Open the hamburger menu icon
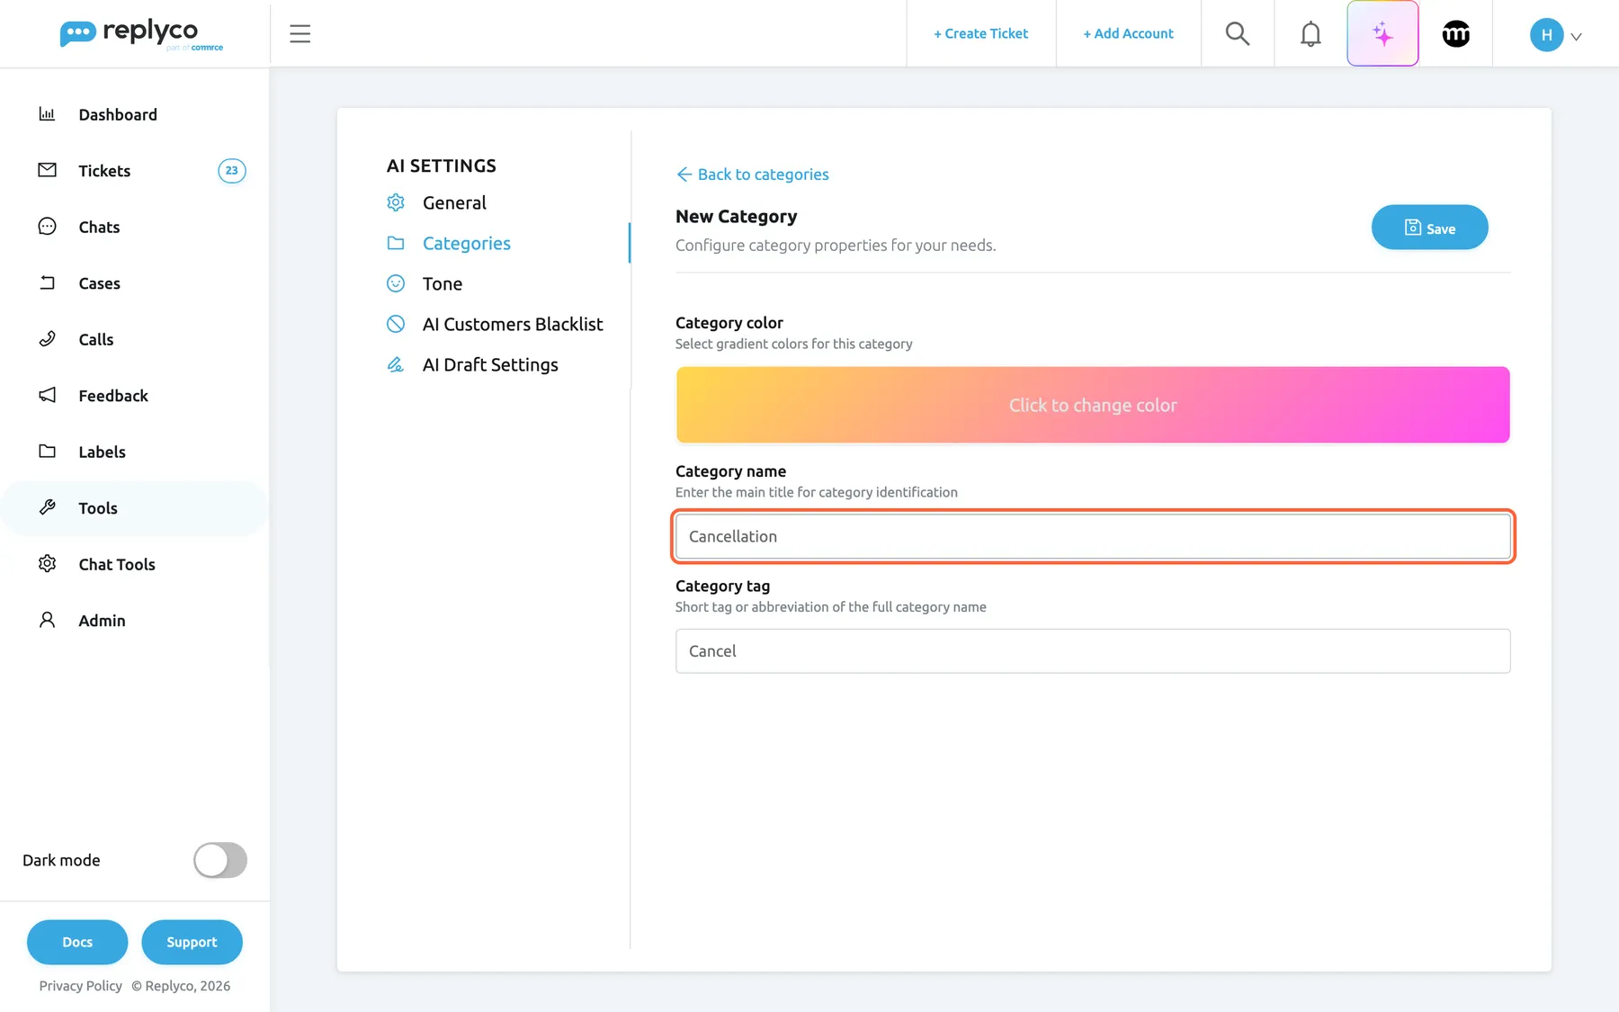This screenshot has width=1619, height=1012. [x=300, y=34]
